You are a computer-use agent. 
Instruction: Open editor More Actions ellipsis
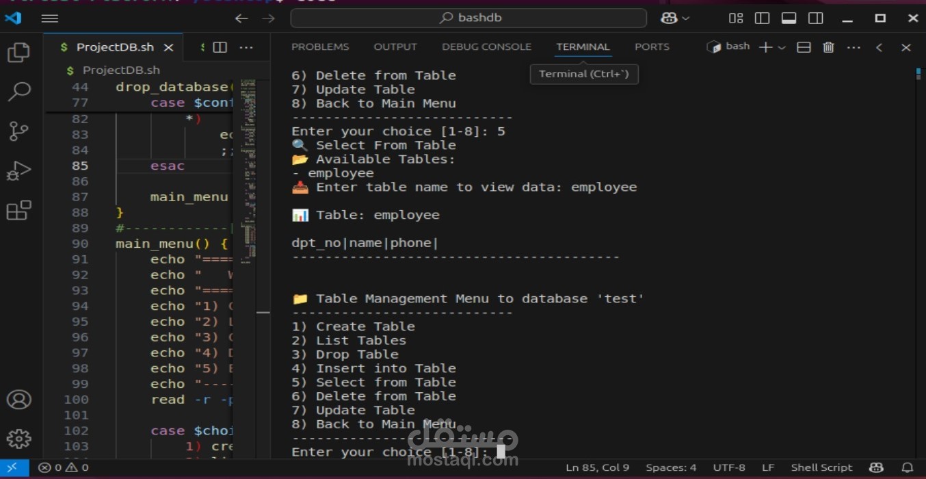[246, 47]
